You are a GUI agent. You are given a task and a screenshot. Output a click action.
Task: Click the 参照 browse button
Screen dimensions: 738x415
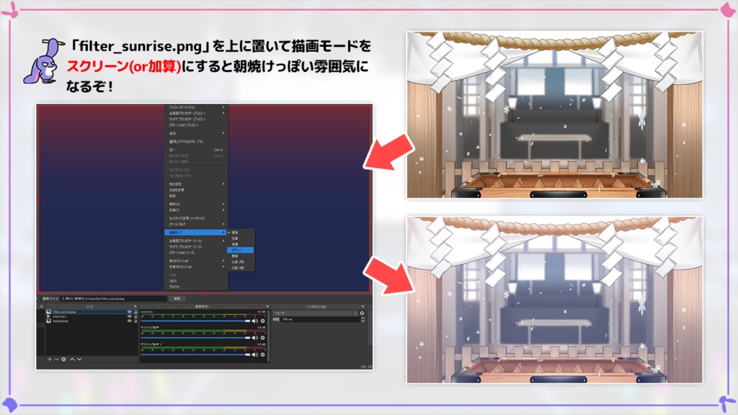pos(177,298)
